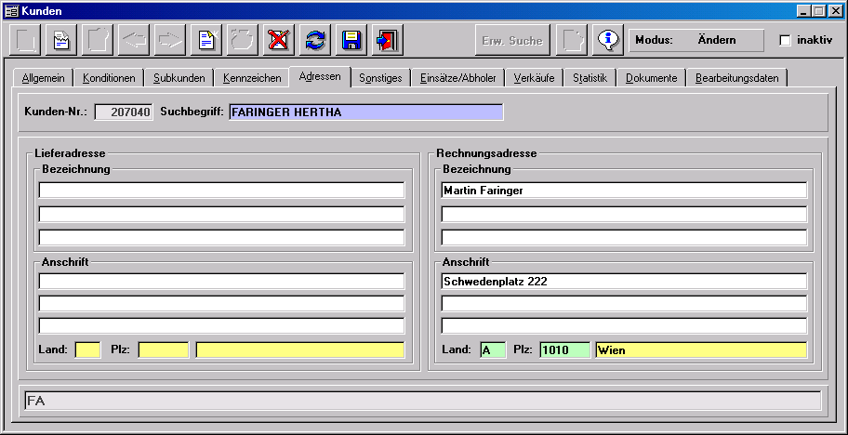
Task: Select the Einsätze/Abholer tab
Action: click(x=458, y=78)
